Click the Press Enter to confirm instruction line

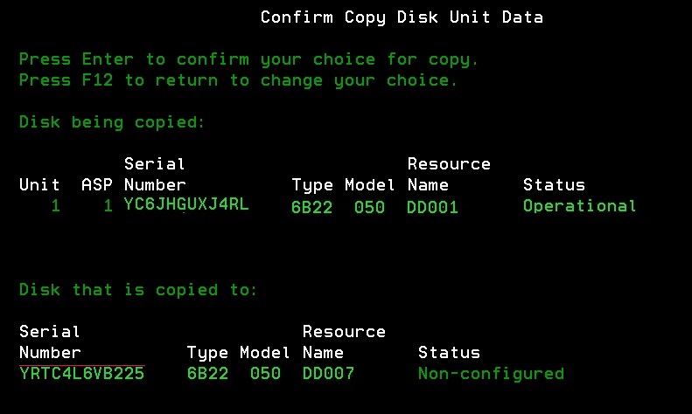click(x=249, y=59)
